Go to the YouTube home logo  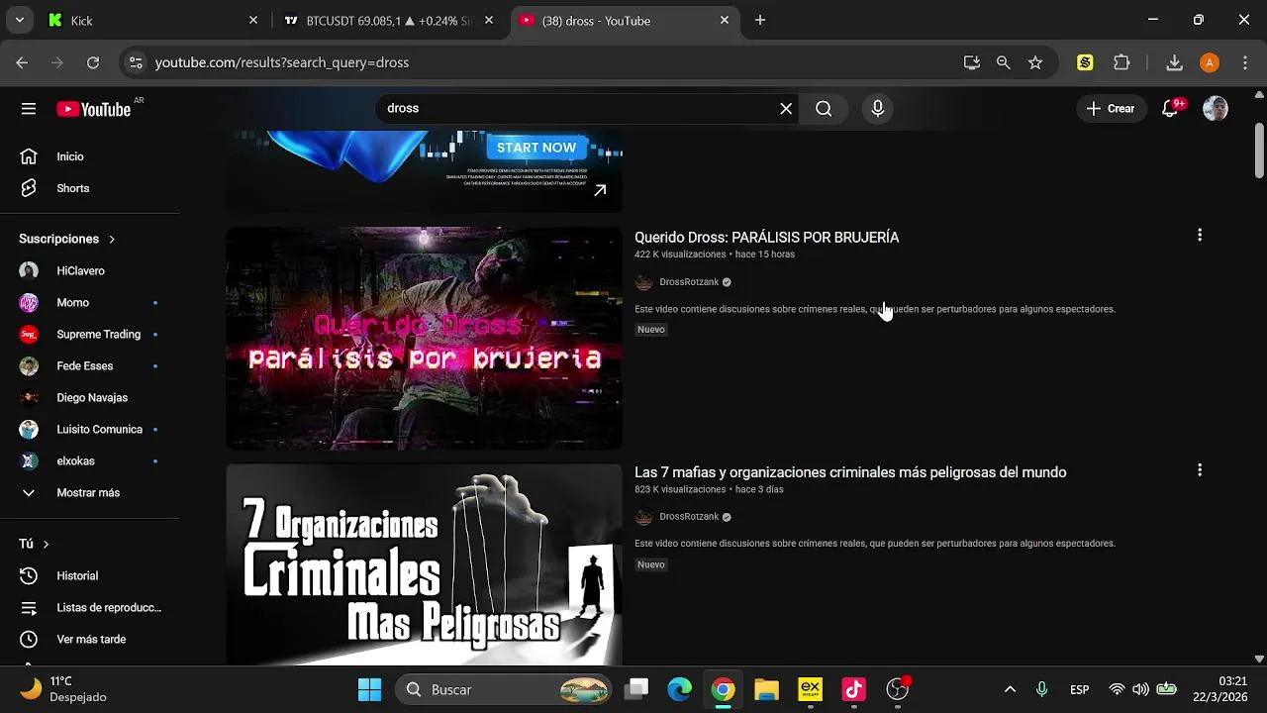click(x=94, y=109)
